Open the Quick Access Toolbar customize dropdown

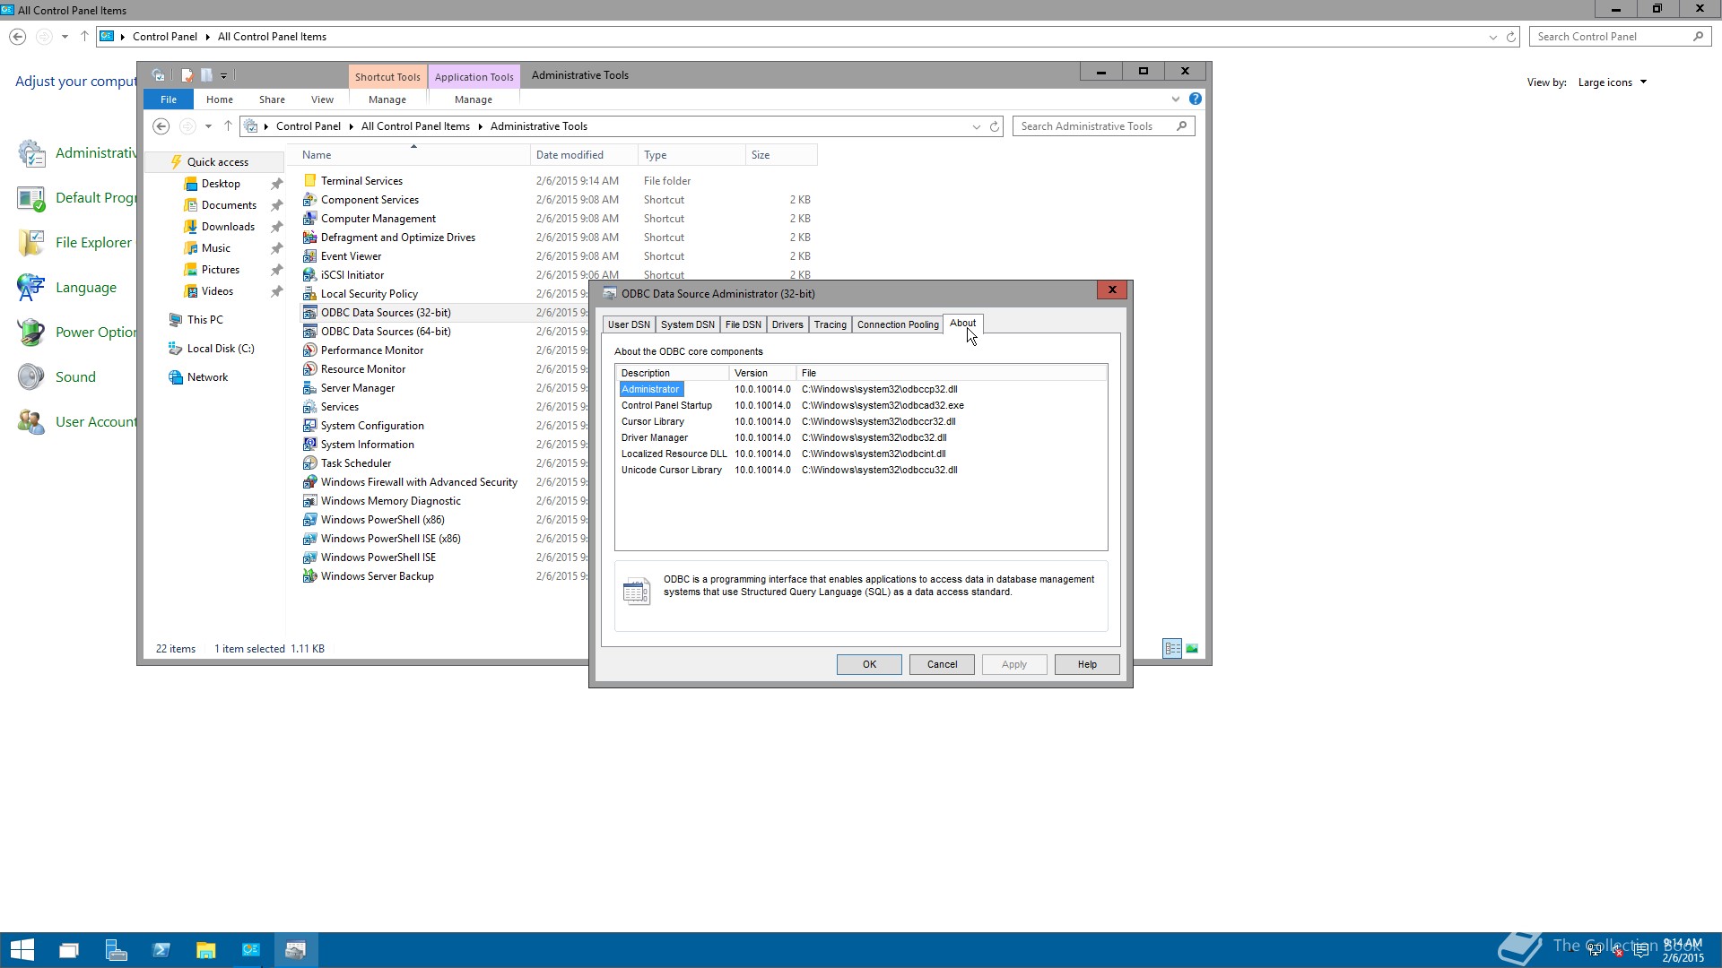(224, 75)
